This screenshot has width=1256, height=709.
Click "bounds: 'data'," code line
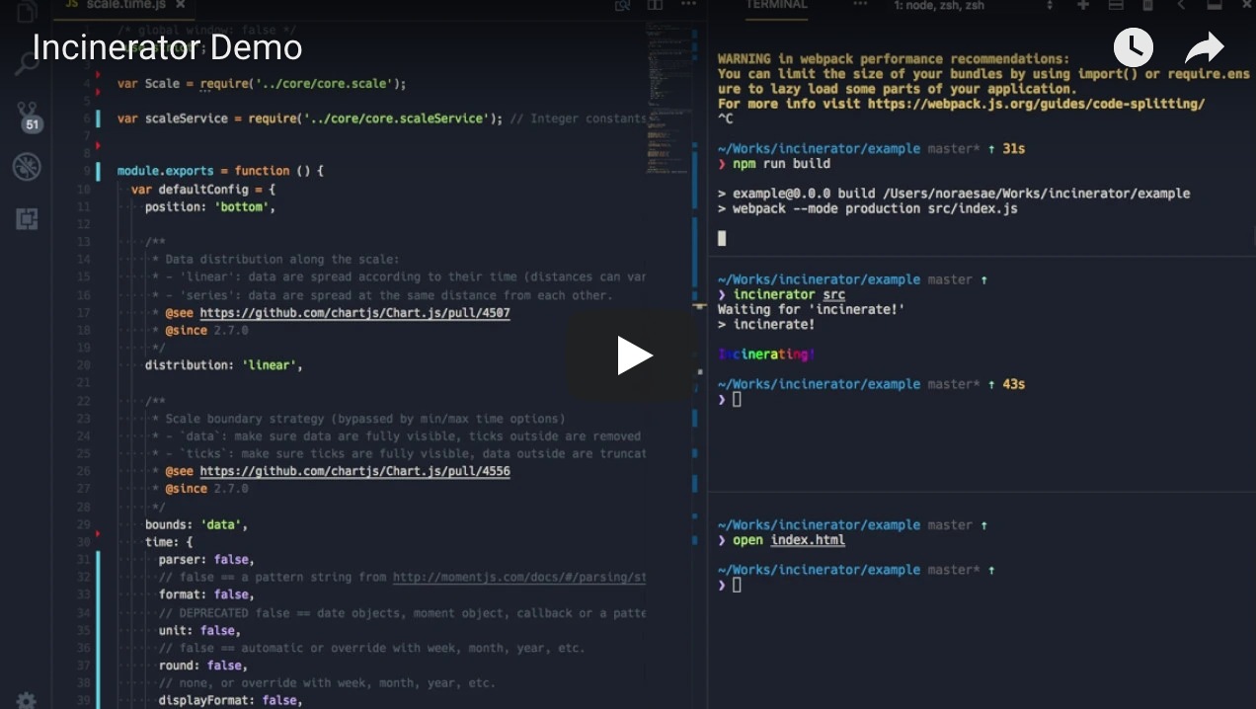(x=196, y=524)
